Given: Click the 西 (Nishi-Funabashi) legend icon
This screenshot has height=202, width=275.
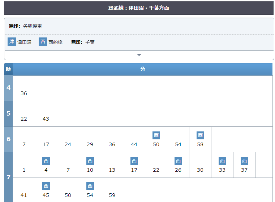Looking at the screenshot, I should (x=43, y=42).
